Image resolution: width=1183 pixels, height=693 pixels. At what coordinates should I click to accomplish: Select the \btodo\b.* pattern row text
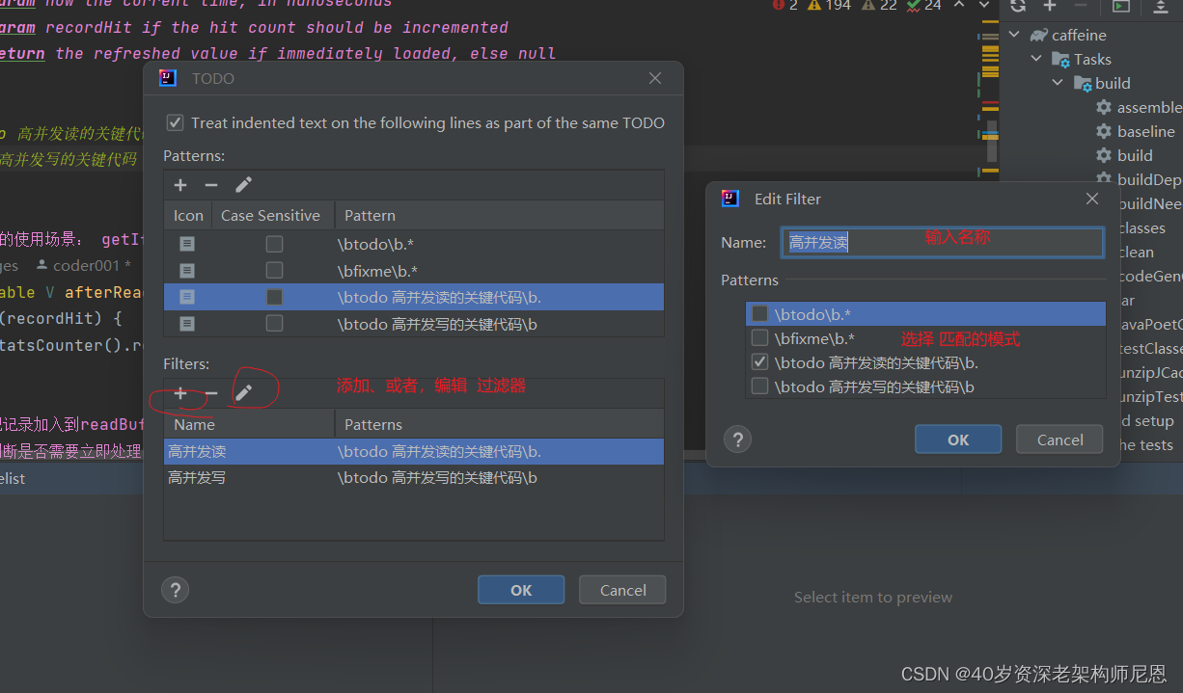pos(376,244)
